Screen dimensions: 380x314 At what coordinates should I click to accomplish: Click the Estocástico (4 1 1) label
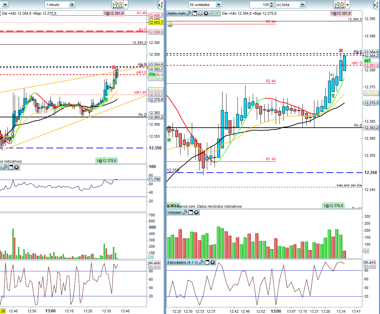[183, 262]
